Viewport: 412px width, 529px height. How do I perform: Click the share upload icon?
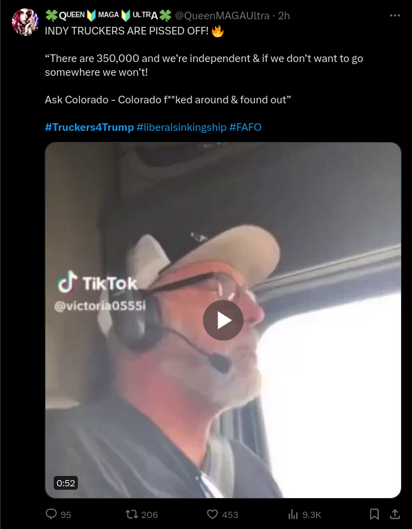click(x=395, y=514)
